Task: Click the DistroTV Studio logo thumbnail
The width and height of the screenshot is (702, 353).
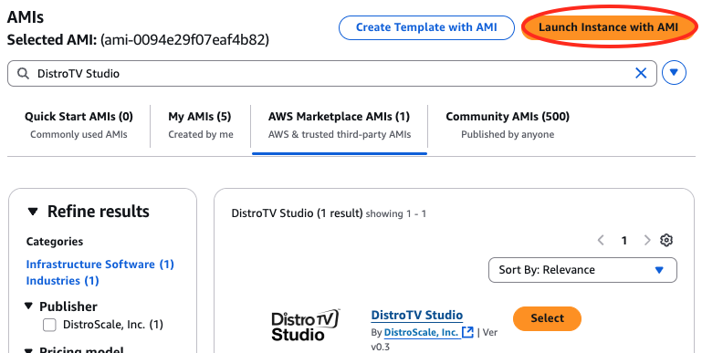Action: point(305,325)
